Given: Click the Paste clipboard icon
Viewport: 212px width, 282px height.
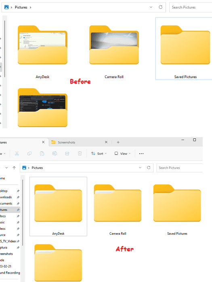Looking at the screenshot, I should pos(42,153).
